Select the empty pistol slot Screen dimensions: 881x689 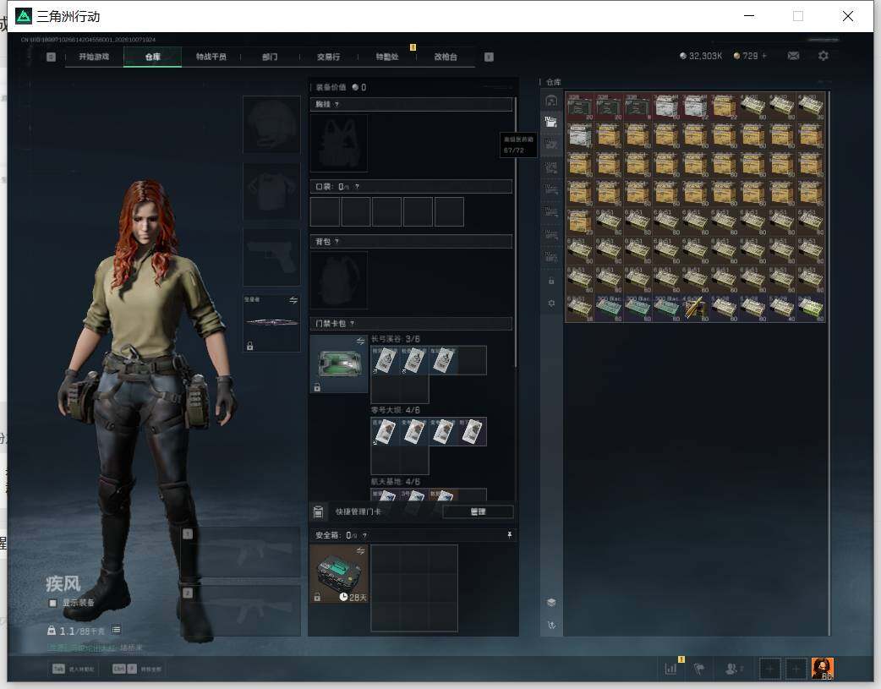click(271, 257)
